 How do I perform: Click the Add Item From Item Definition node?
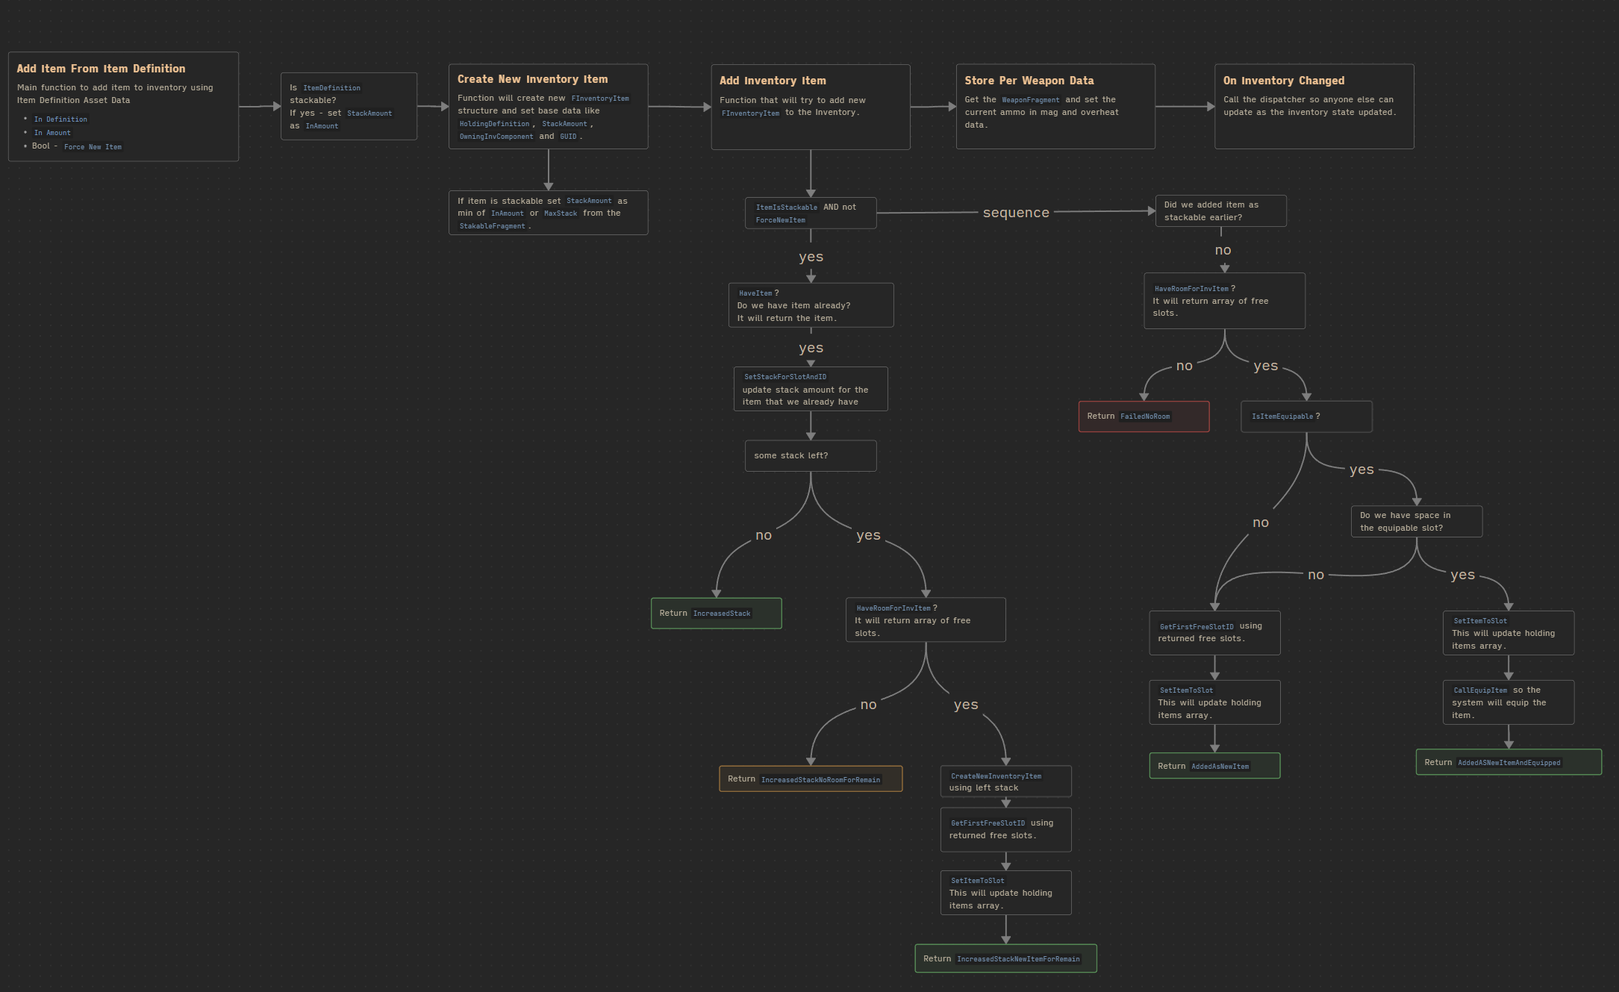[x=123, y=106]
